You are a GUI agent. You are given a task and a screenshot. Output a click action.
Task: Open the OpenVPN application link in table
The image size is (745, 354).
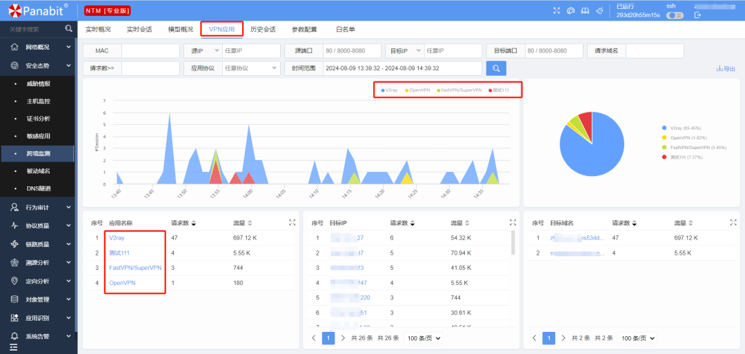(122, 283)
